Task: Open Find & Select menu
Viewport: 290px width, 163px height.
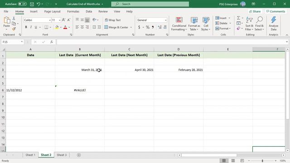Action: [259, 24]
